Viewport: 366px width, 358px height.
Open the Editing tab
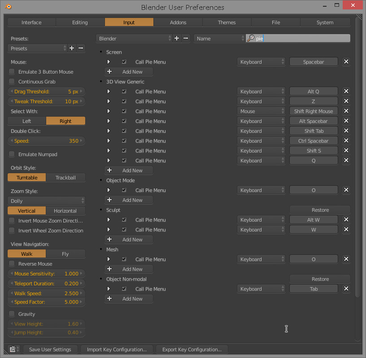click(x=80, y=22)
